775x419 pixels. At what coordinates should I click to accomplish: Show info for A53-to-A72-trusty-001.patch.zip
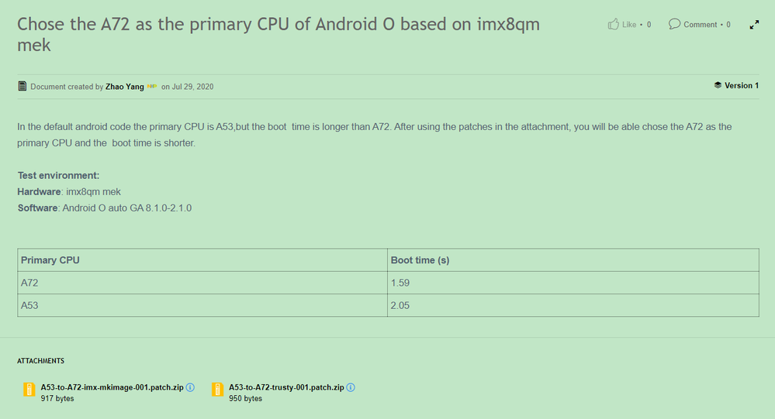pos(351,387)
